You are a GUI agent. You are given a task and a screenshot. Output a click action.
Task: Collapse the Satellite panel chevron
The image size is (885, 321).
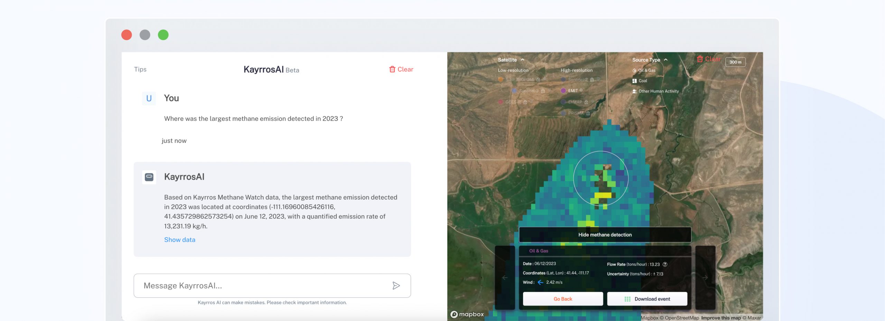(523, 60)
